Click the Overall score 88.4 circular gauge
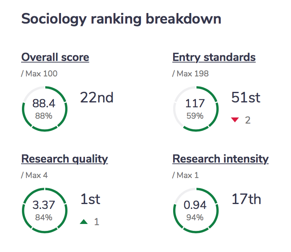 click(x=44, y=109)
